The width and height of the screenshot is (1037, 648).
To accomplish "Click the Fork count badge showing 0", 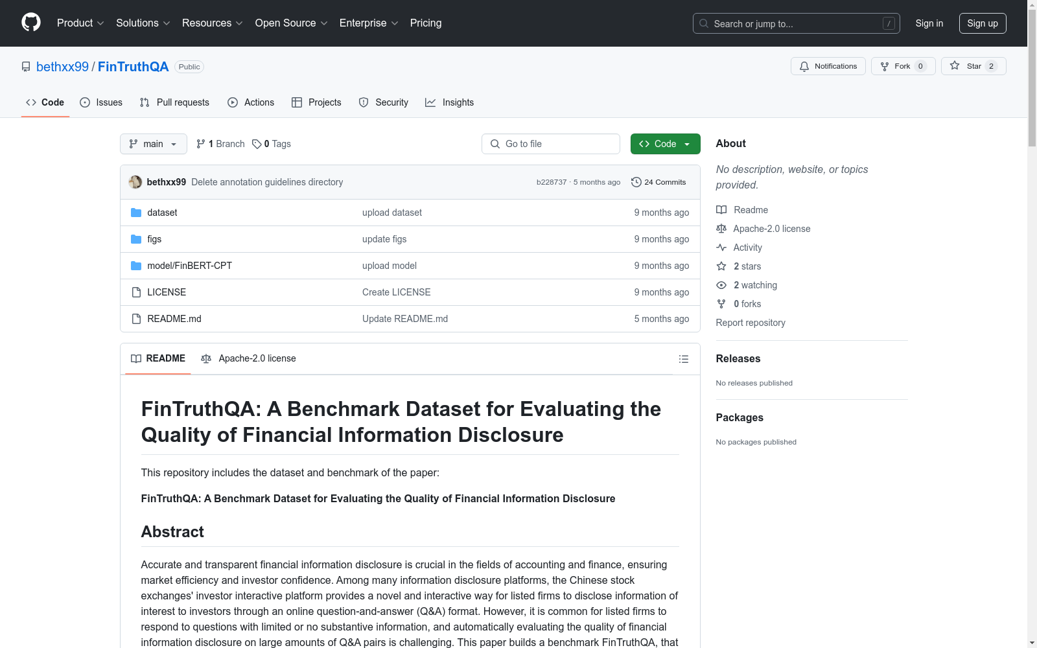I will point(920,66).
